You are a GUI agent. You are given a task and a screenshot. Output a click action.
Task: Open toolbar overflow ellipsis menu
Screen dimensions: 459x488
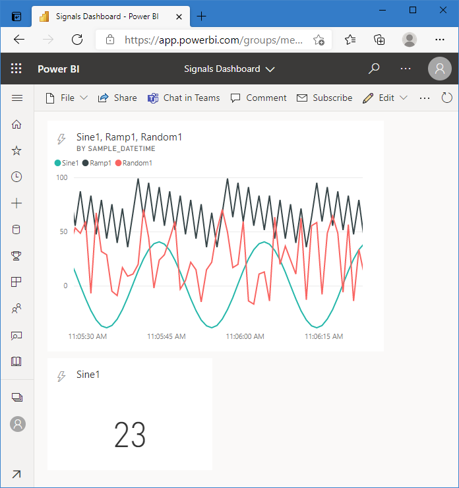point(425,98)
